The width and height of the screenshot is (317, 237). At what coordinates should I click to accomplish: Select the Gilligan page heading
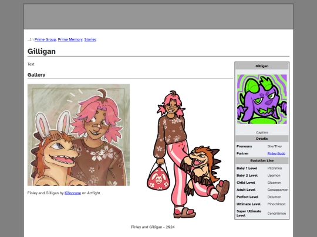coord(42,51)
